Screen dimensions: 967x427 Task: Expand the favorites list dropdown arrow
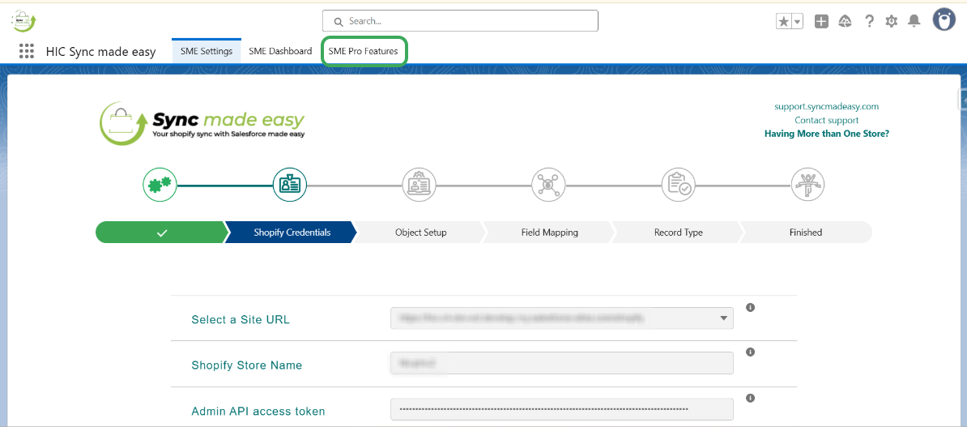click(x=798, y=22)
